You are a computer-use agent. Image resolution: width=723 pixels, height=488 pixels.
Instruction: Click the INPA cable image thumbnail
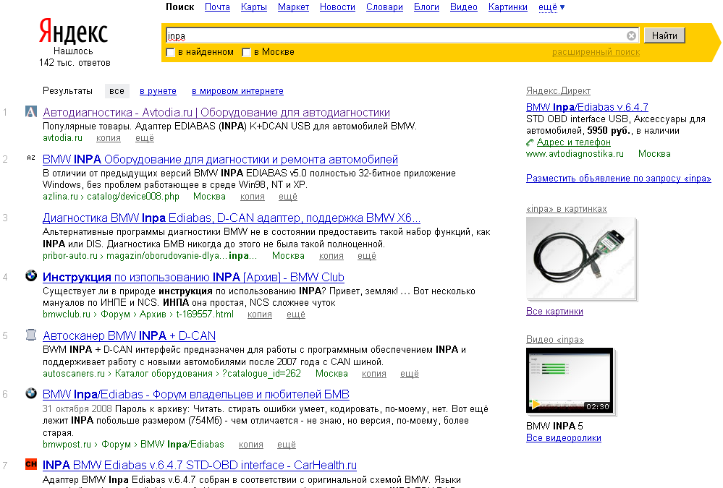(580, 257)
